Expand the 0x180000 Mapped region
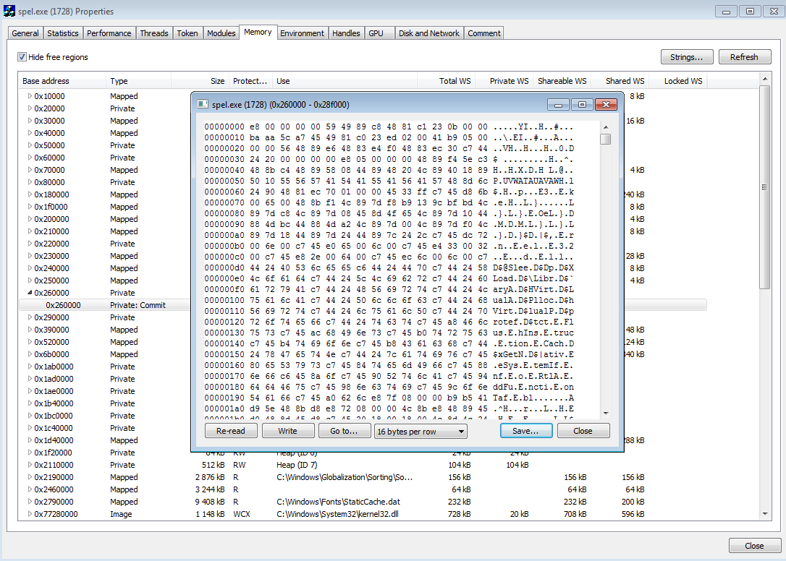The image size is (786, 561). coord(30,194)
